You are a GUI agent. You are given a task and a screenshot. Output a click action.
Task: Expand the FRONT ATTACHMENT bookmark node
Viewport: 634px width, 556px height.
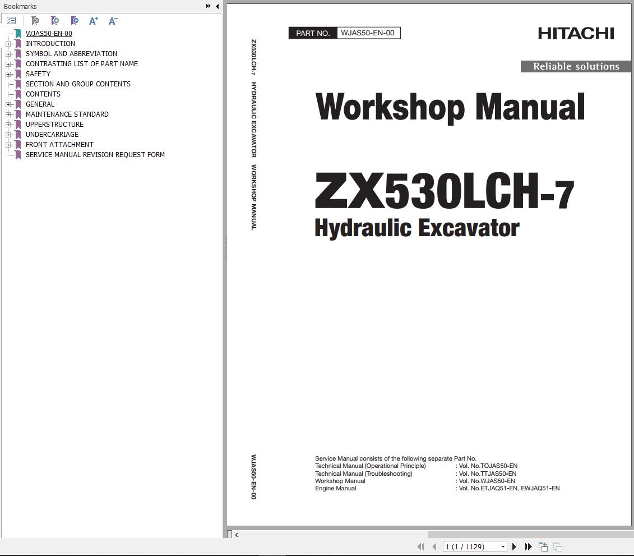pos(8,145)
